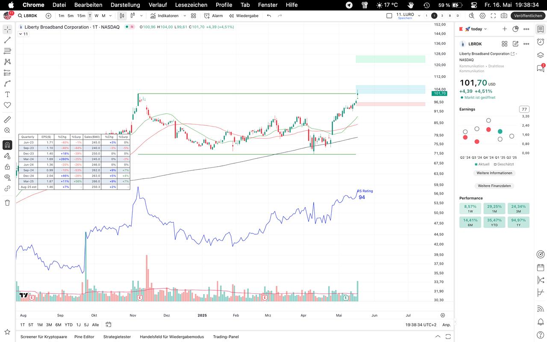Click the Veröffentlichen button
This screenshot has height=342, width=547.
point(528,16)
